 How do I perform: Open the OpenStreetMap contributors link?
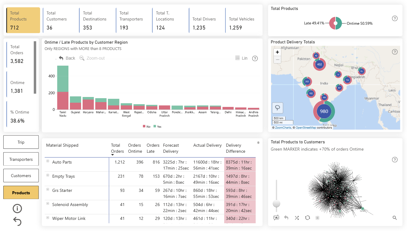(306, 128)
